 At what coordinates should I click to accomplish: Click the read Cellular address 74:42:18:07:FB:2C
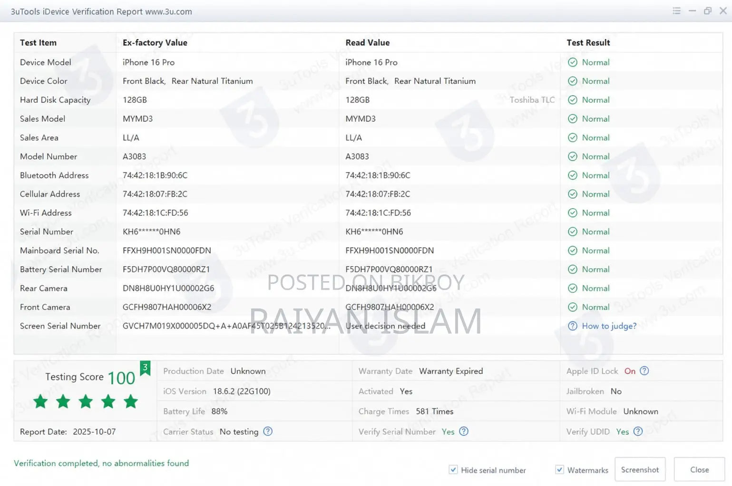pyautogui.click(x=378, y=194)
